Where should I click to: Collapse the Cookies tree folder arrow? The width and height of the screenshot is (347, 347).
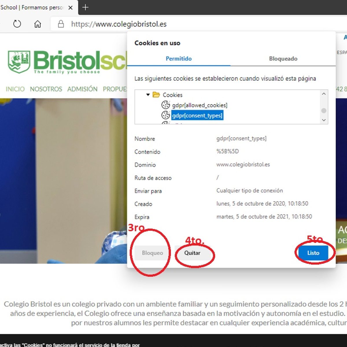pos(148,95)
